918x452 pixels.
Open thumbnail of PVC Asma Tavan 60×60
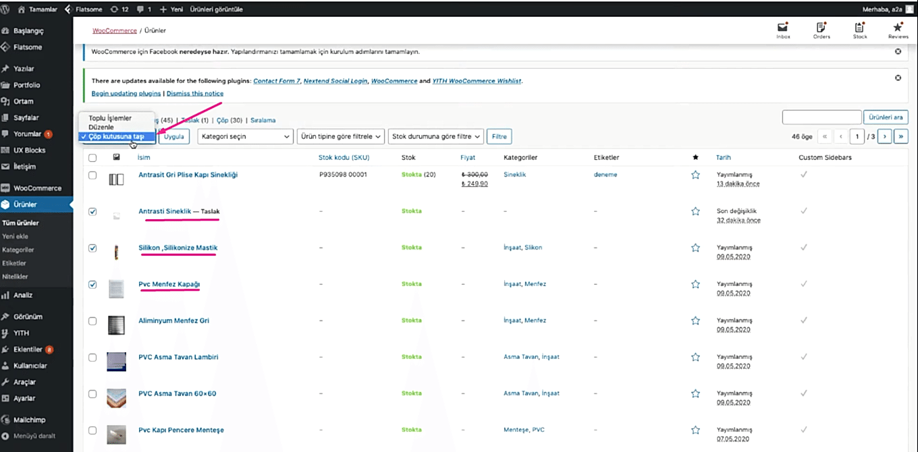tap(116, 397)
